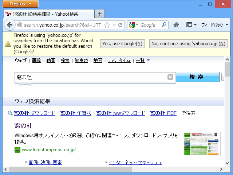Open the Firefox application menu button
Screen dimensions: 233x175
20,4
